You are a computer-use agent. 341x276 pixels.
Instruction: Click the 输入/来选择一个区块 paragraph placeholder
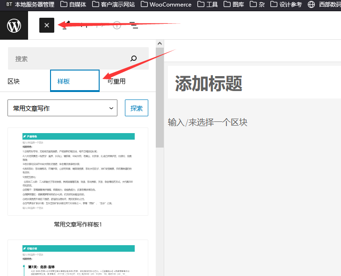(x=208, y=122)
